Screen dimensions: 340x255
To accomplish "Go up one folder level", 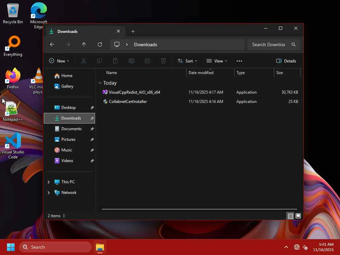I will [x=84, y=44].
